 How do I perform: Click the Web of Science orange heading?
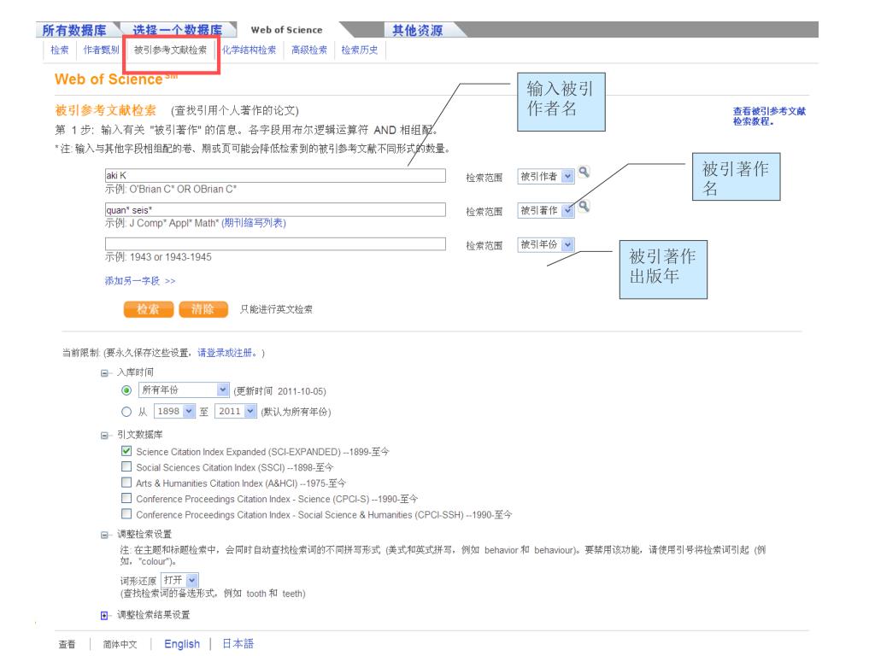coord(115,79)
